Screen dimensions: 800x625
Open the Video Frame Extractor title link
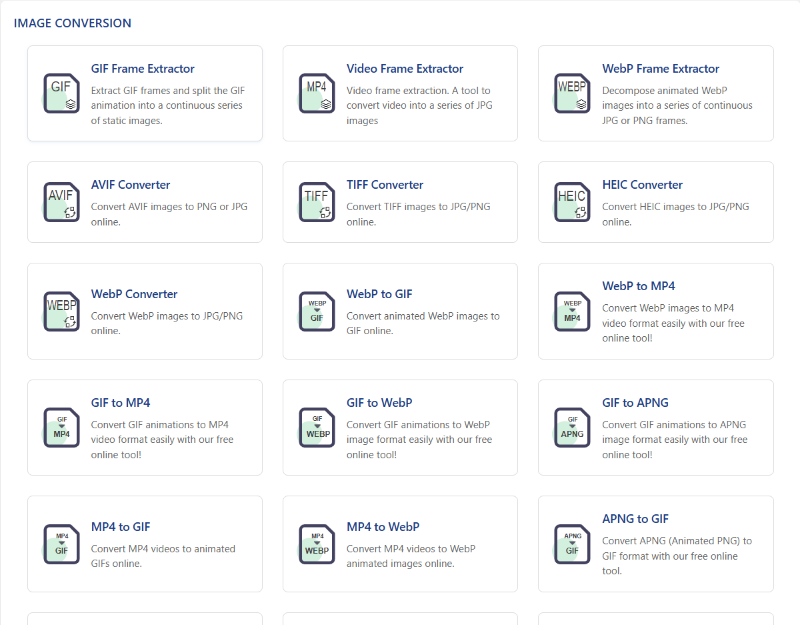405,69
